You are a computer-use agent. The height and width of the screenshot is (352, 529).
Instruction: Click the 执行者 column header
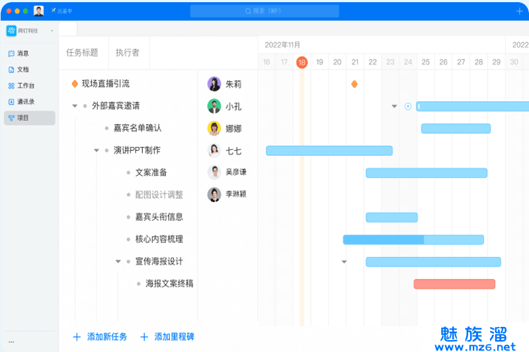128,53
